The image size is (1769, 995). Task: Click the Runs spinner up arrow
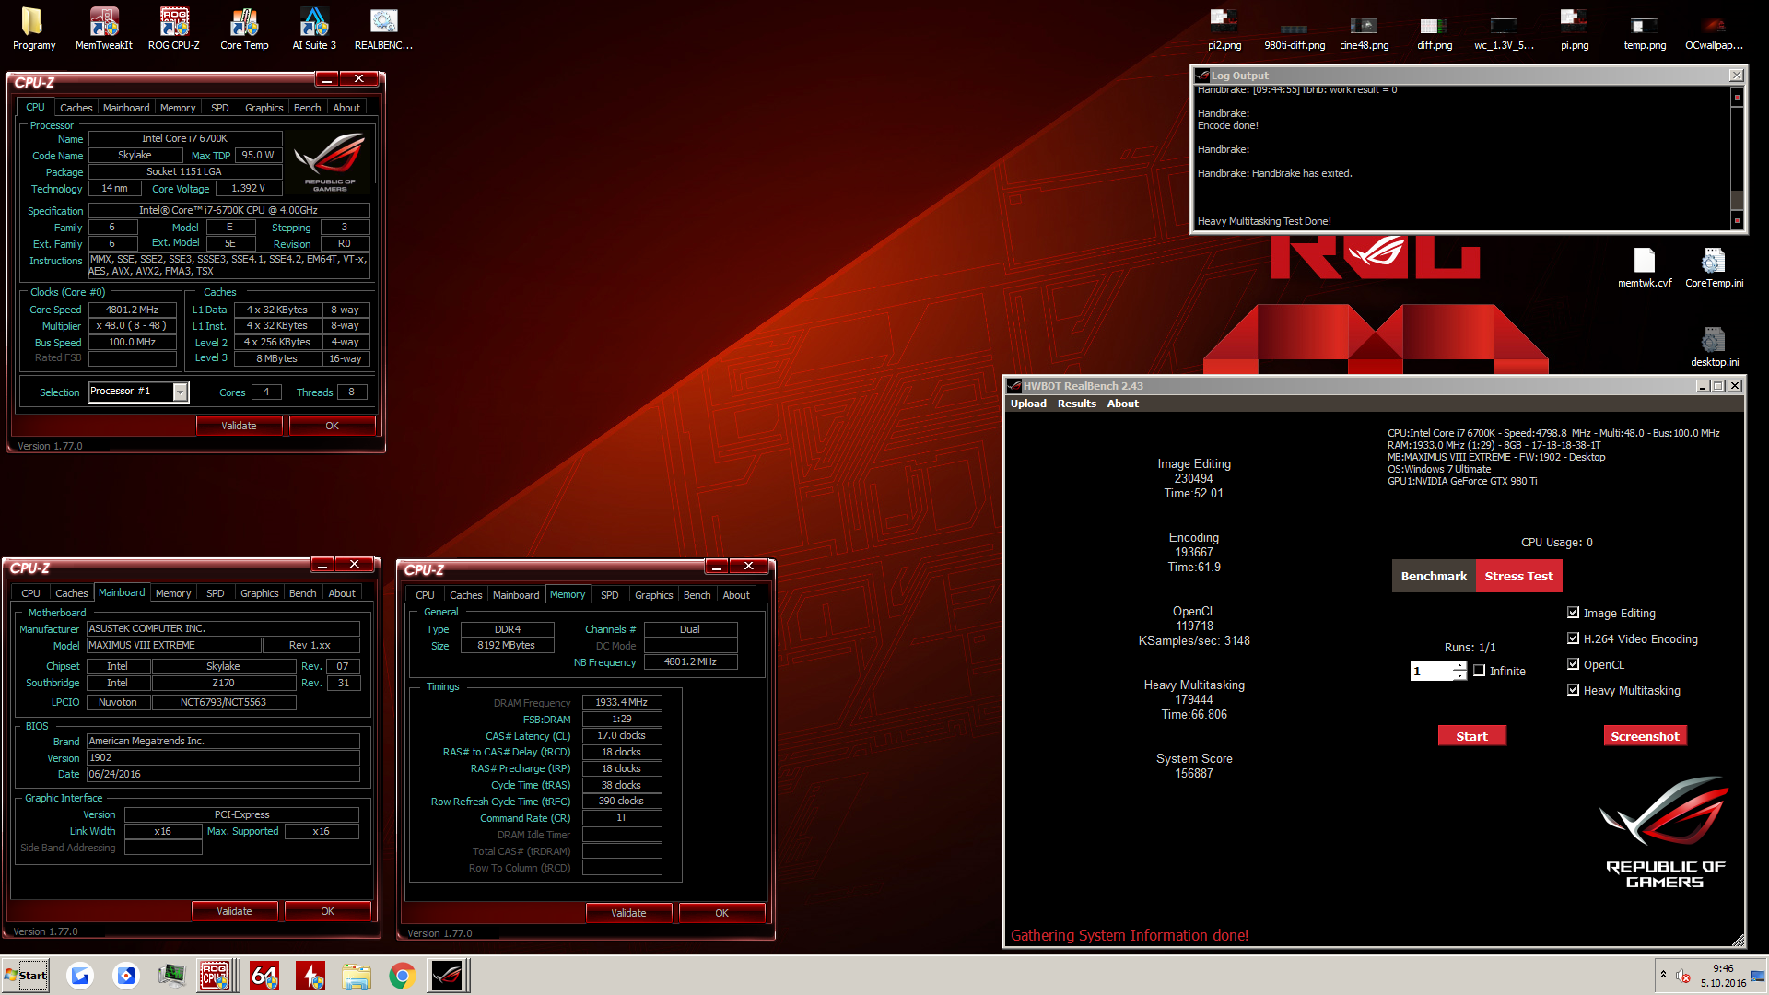(x=1459, y=665)
